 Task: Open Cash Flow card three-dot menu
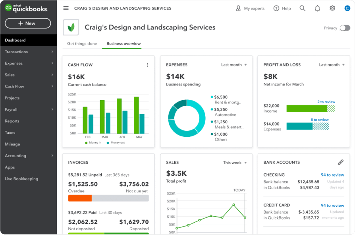148,65
